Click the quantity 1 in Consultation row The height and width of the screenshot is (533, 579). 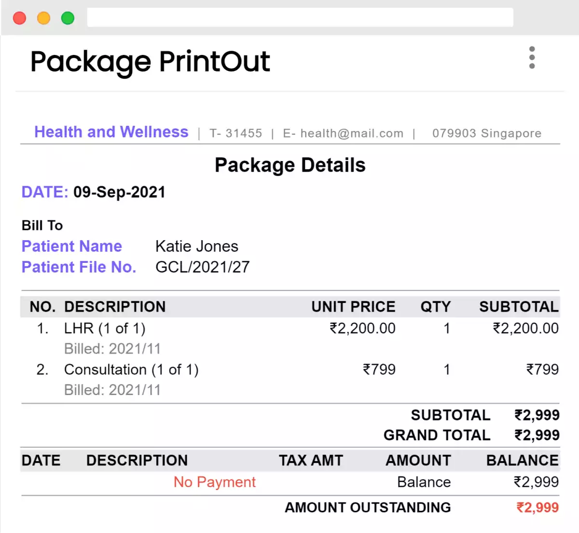click(447, 369)
